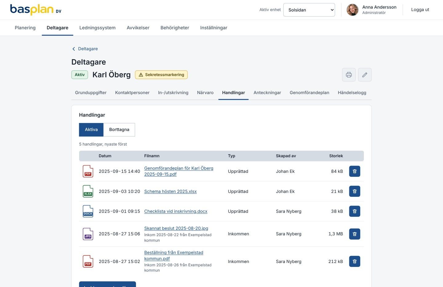Click the pencil edit icon button
This screenshot has height=287, width=443.
[365, 75]
